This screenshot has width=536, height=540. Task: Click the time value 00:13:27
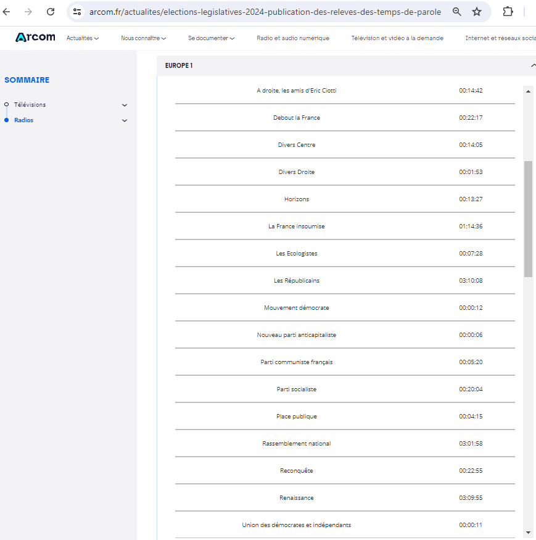pyautogui.click(x=471, y=199)
